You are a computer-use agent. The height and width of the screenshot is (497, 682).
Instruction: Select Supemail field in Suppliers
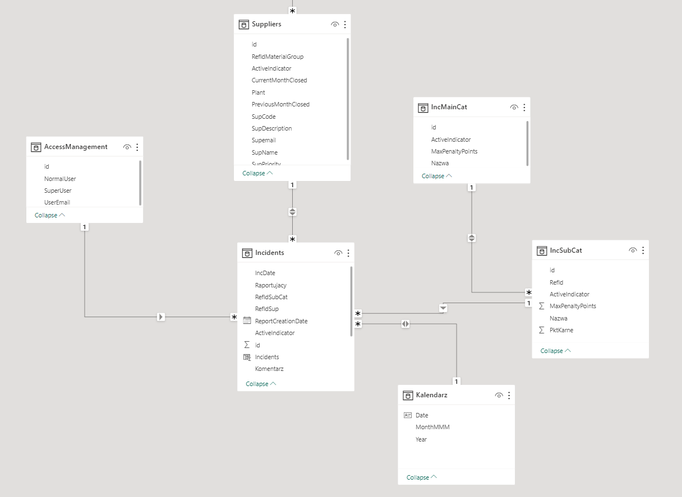[x=264, y=140]
